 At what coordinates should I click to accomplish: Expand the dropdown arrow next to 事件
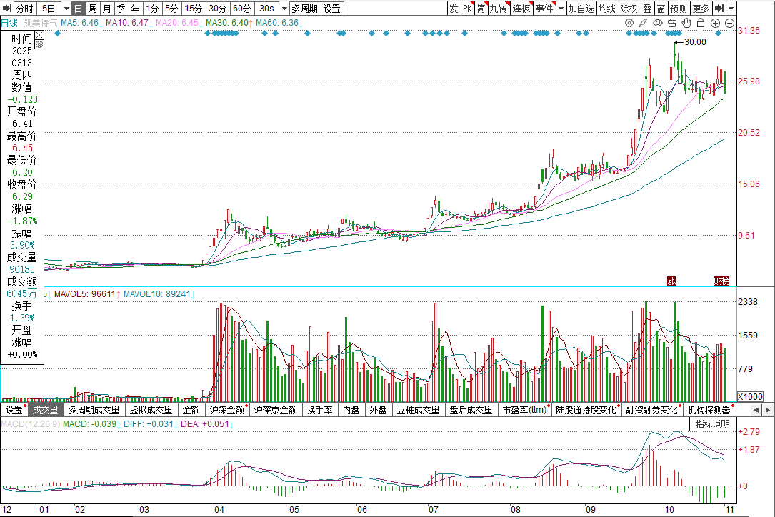(561, 9)
